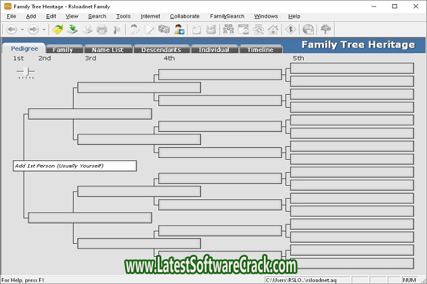This screenshot has height=284, width=427.
Task: Click the open file folder icon
Action: coord(58,29)
